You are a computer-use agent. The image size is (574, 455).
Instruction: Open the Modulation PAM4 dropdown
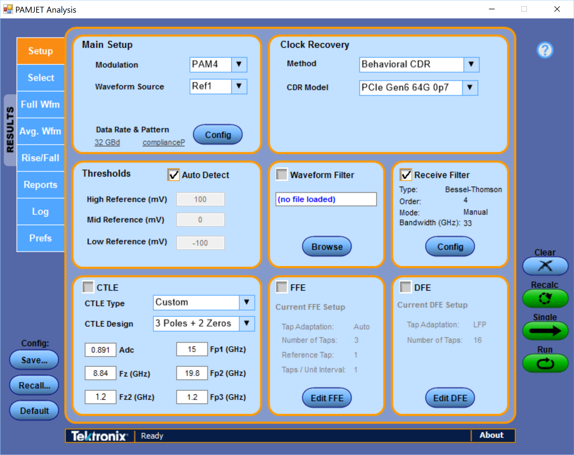coord(239,64)
